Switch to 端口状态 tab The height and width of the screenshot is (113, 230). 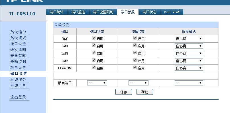pyautogui.click(x=149, y=12)
